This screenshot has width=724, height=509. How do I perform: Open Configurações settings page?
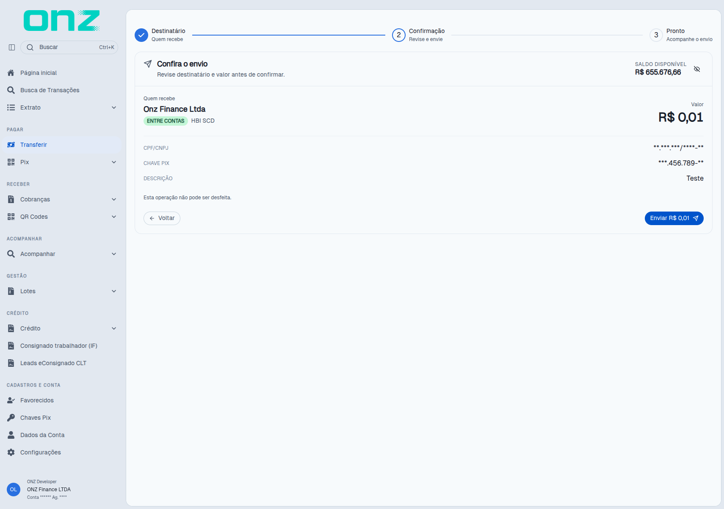tap(62, 452)
